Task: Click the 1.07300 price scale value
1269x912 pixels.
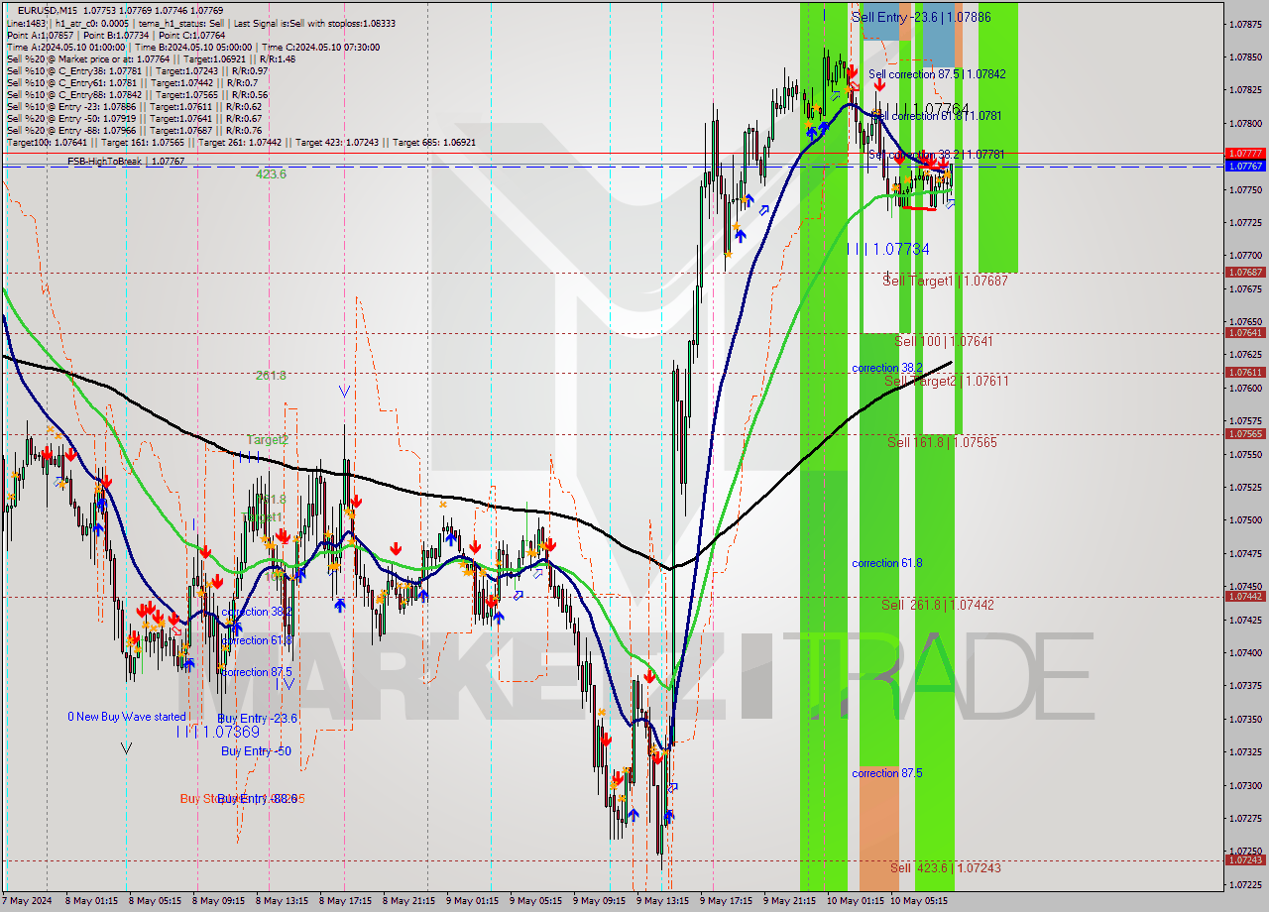Action: (1245, 784)
